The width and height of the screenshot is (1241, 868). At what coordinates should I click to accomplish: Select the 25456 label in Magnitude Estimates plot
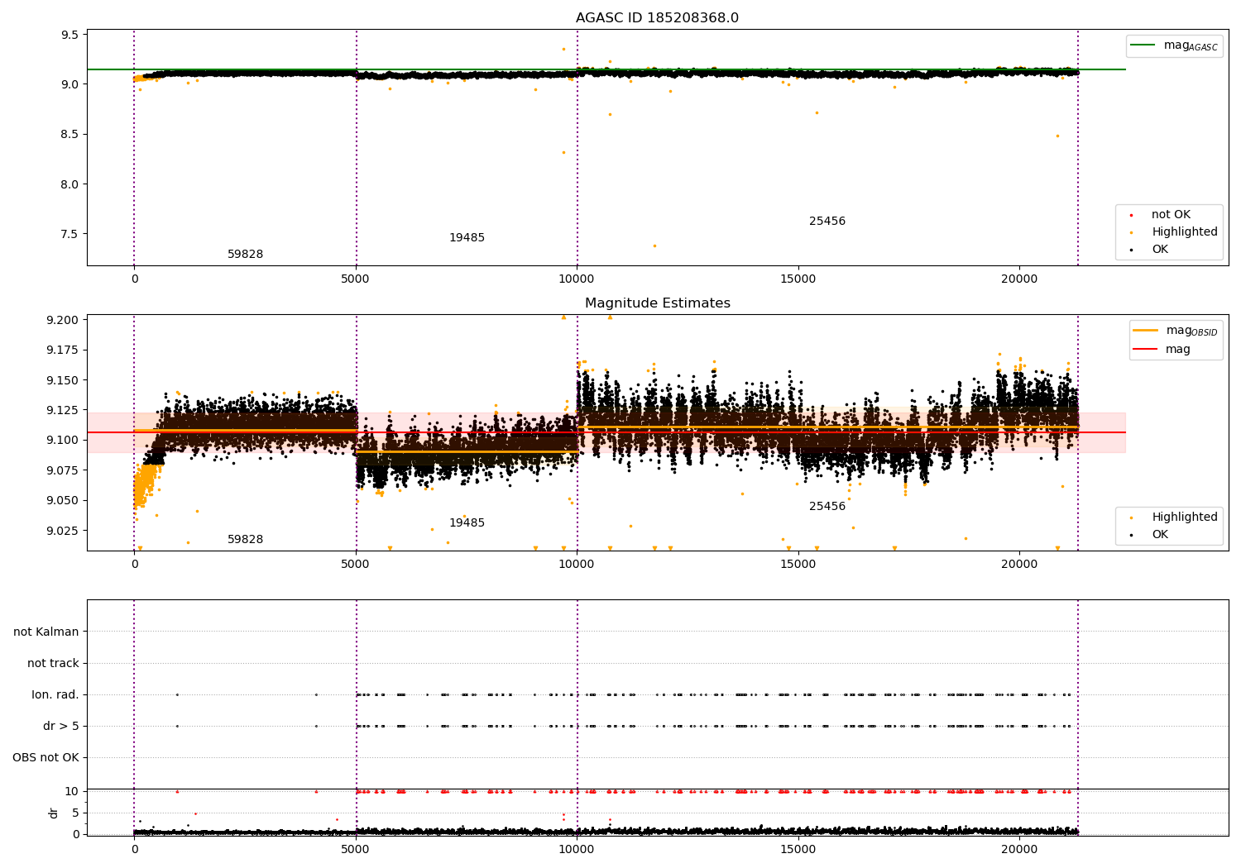(827, 507)
